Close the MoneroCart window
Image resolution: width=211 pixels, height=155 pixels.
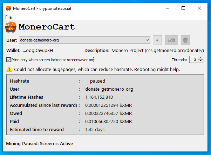(x=199, y=8)
